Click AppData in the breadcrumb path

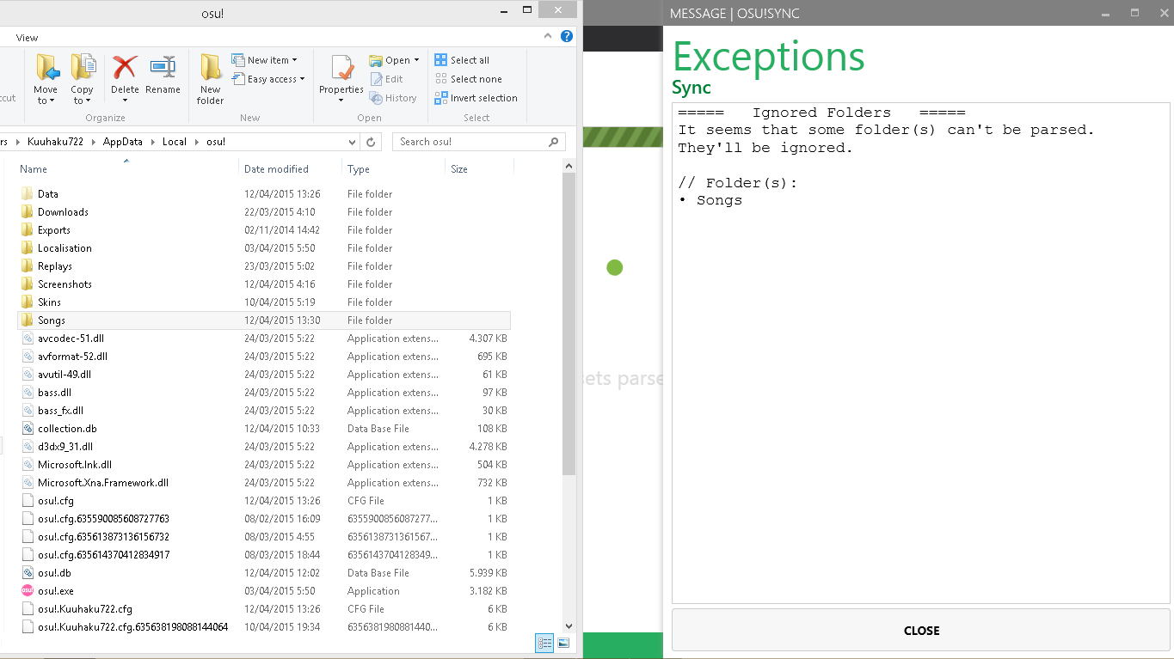[123, 142]
